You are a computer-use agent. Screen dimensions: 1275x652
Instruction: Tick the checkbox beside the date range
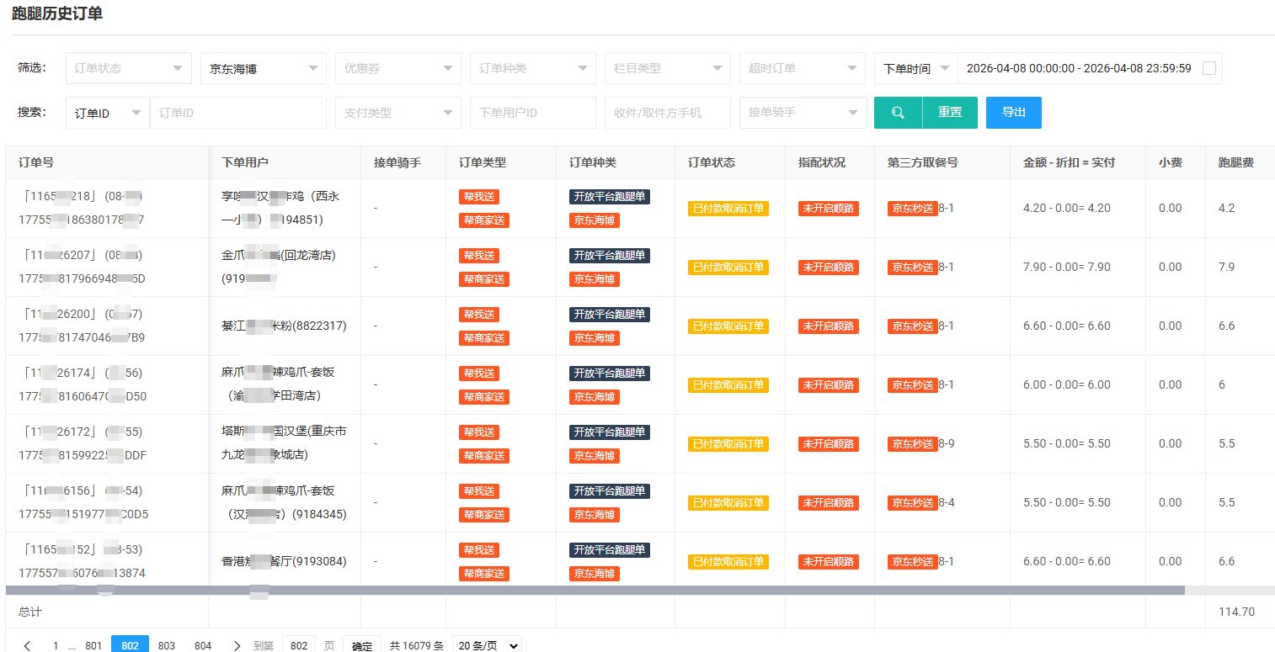(x=1209, y=68)
